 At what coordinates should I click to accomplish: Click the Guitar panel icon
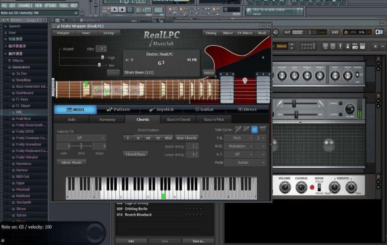197,109
